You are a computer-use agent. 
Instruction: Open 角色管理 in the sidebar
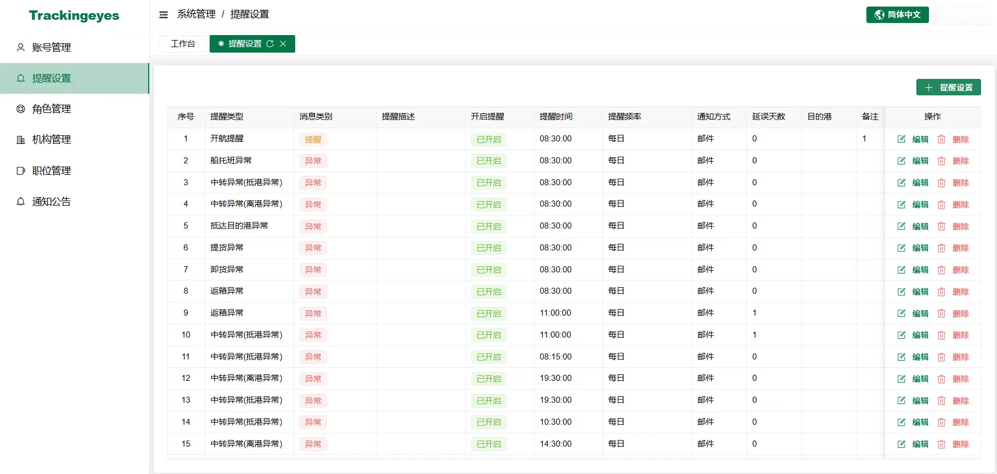75,109
